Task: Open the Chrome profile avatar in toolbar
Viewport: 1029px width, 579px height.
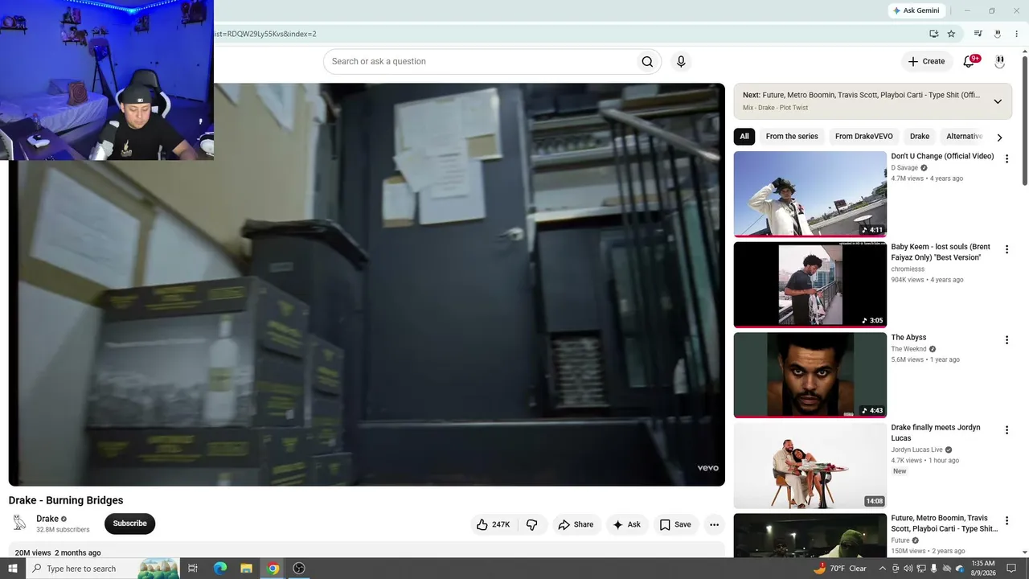Action: coord(998,34)
